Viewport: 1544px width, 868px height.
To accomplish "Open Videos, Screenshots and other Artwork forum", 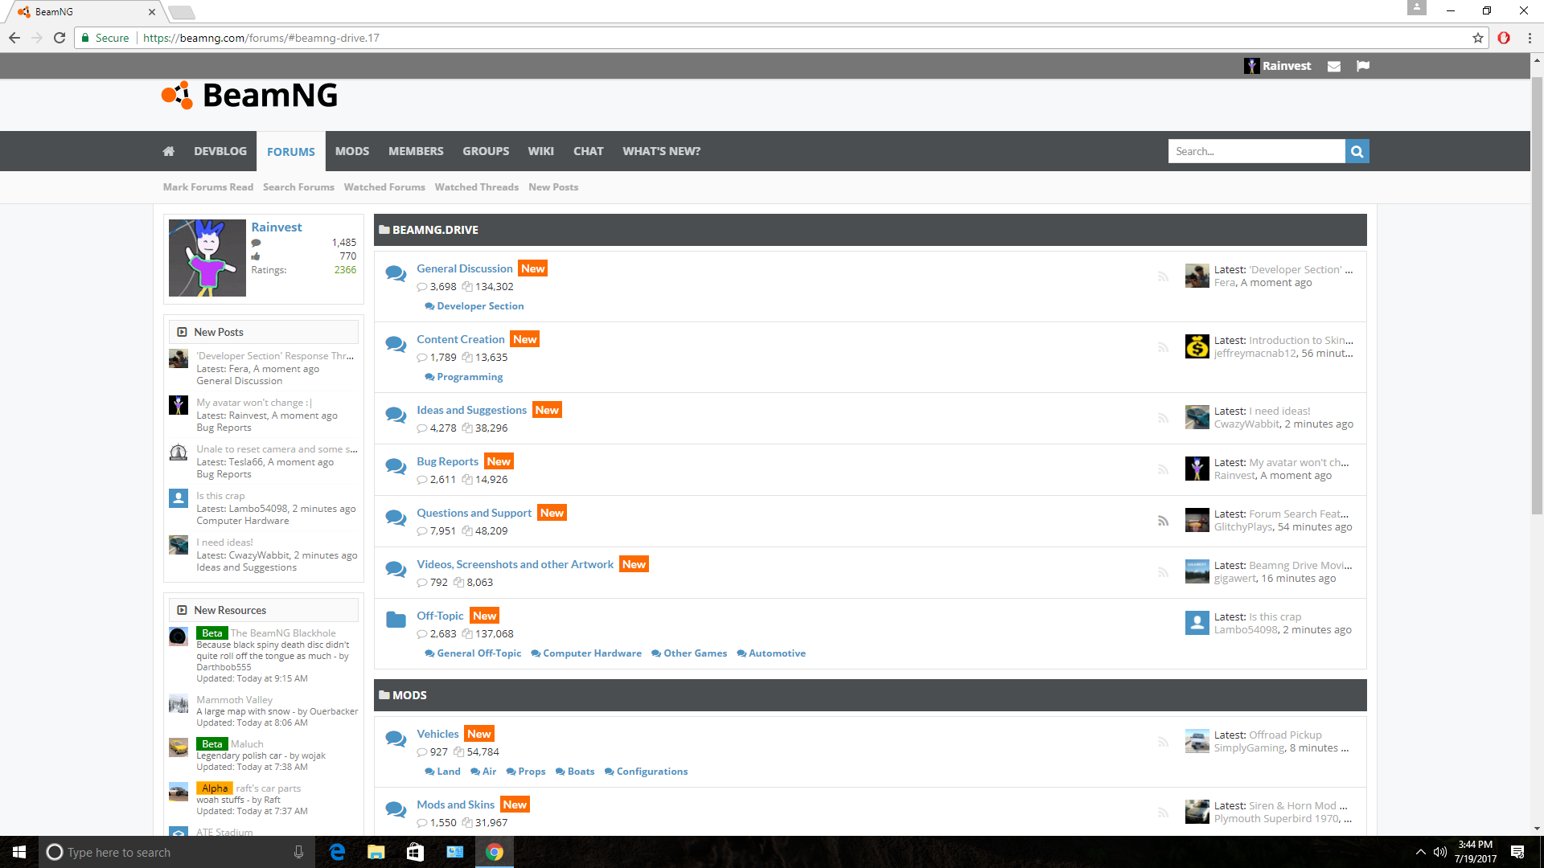I will click(515, 564).
